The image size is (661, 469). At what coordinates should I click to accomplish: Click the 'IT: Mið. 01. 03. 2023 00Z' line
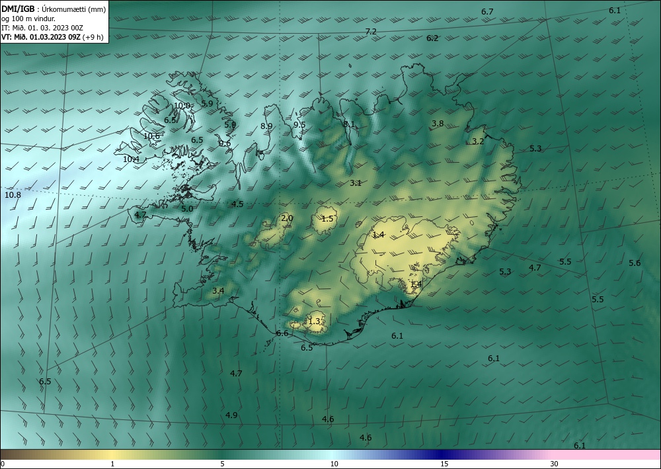[42, 28]
